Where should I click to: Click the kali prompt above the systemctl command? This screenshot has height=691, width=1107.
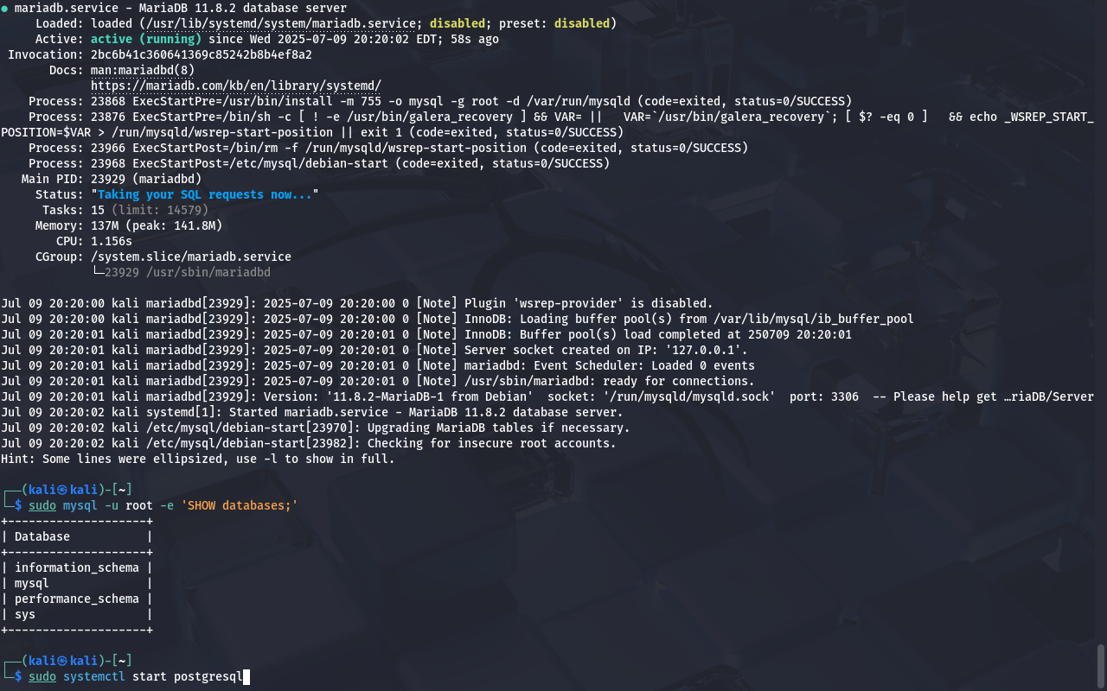(x=67, y=661)
